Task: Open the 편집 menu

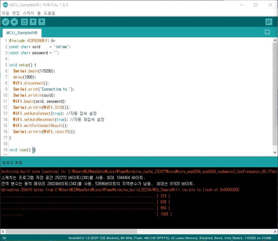Action: point(16,13)
